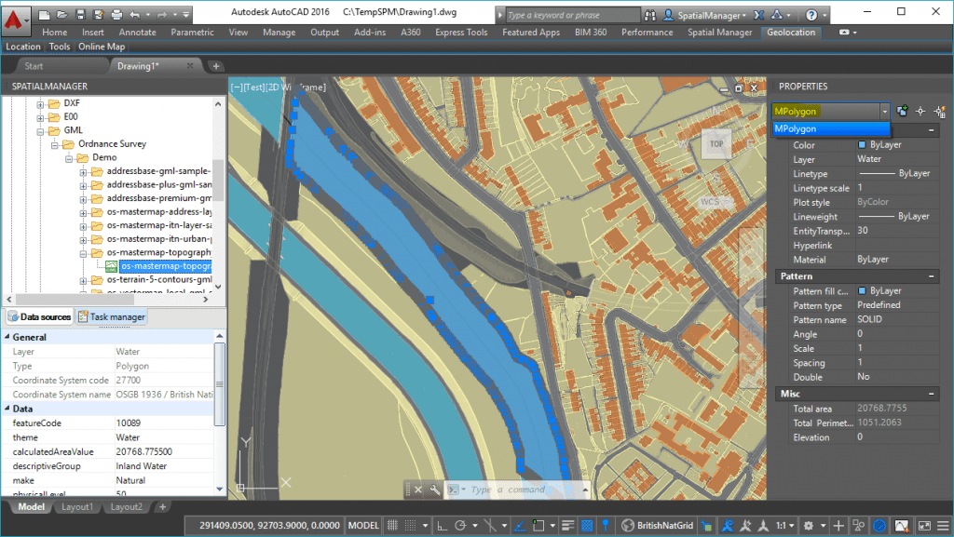
Task: Toggle PICKADD icon in Properties panel
Action: coord(903,111)
